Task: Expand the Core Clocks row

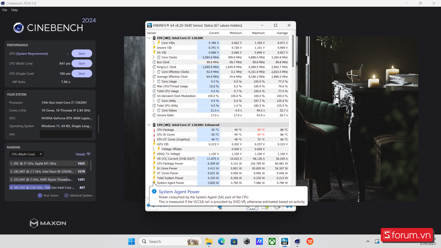Action: click(154, 57)
